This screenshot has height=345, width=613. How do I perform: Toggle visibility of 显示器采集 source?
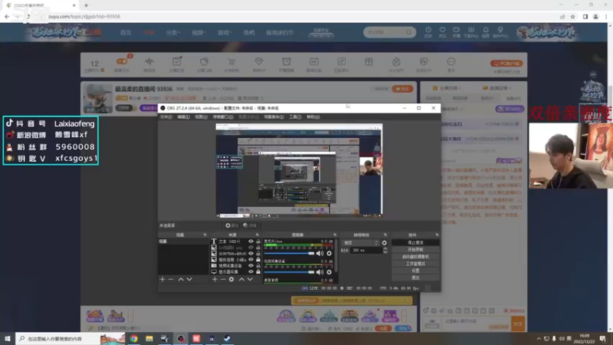click(251, 271)
